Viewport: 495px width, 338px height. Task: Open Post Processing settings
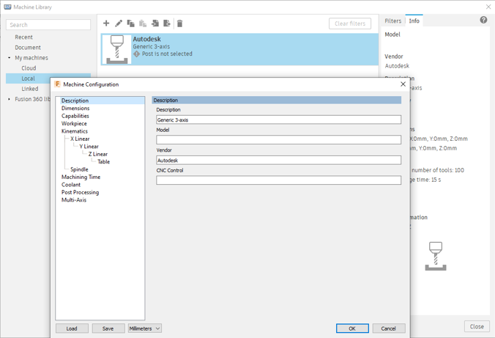coord(80,192)
